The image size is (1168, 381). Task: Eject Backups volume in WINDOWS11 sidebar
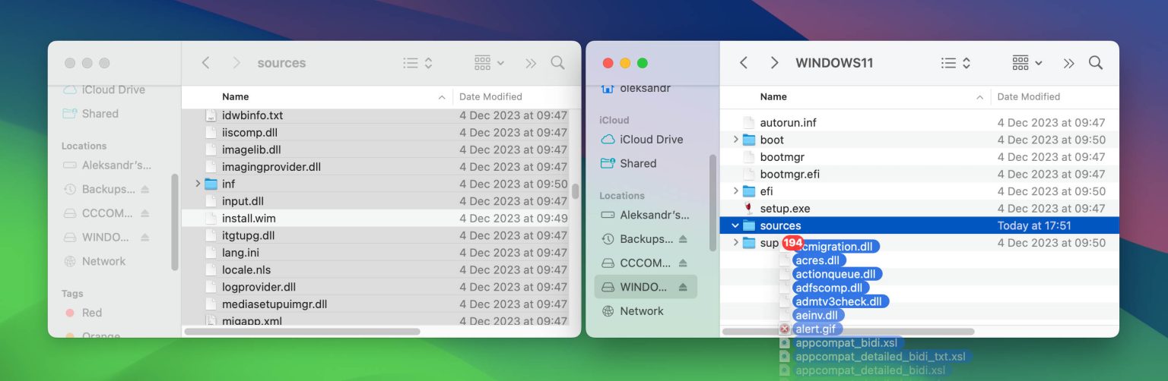point(683,239)
